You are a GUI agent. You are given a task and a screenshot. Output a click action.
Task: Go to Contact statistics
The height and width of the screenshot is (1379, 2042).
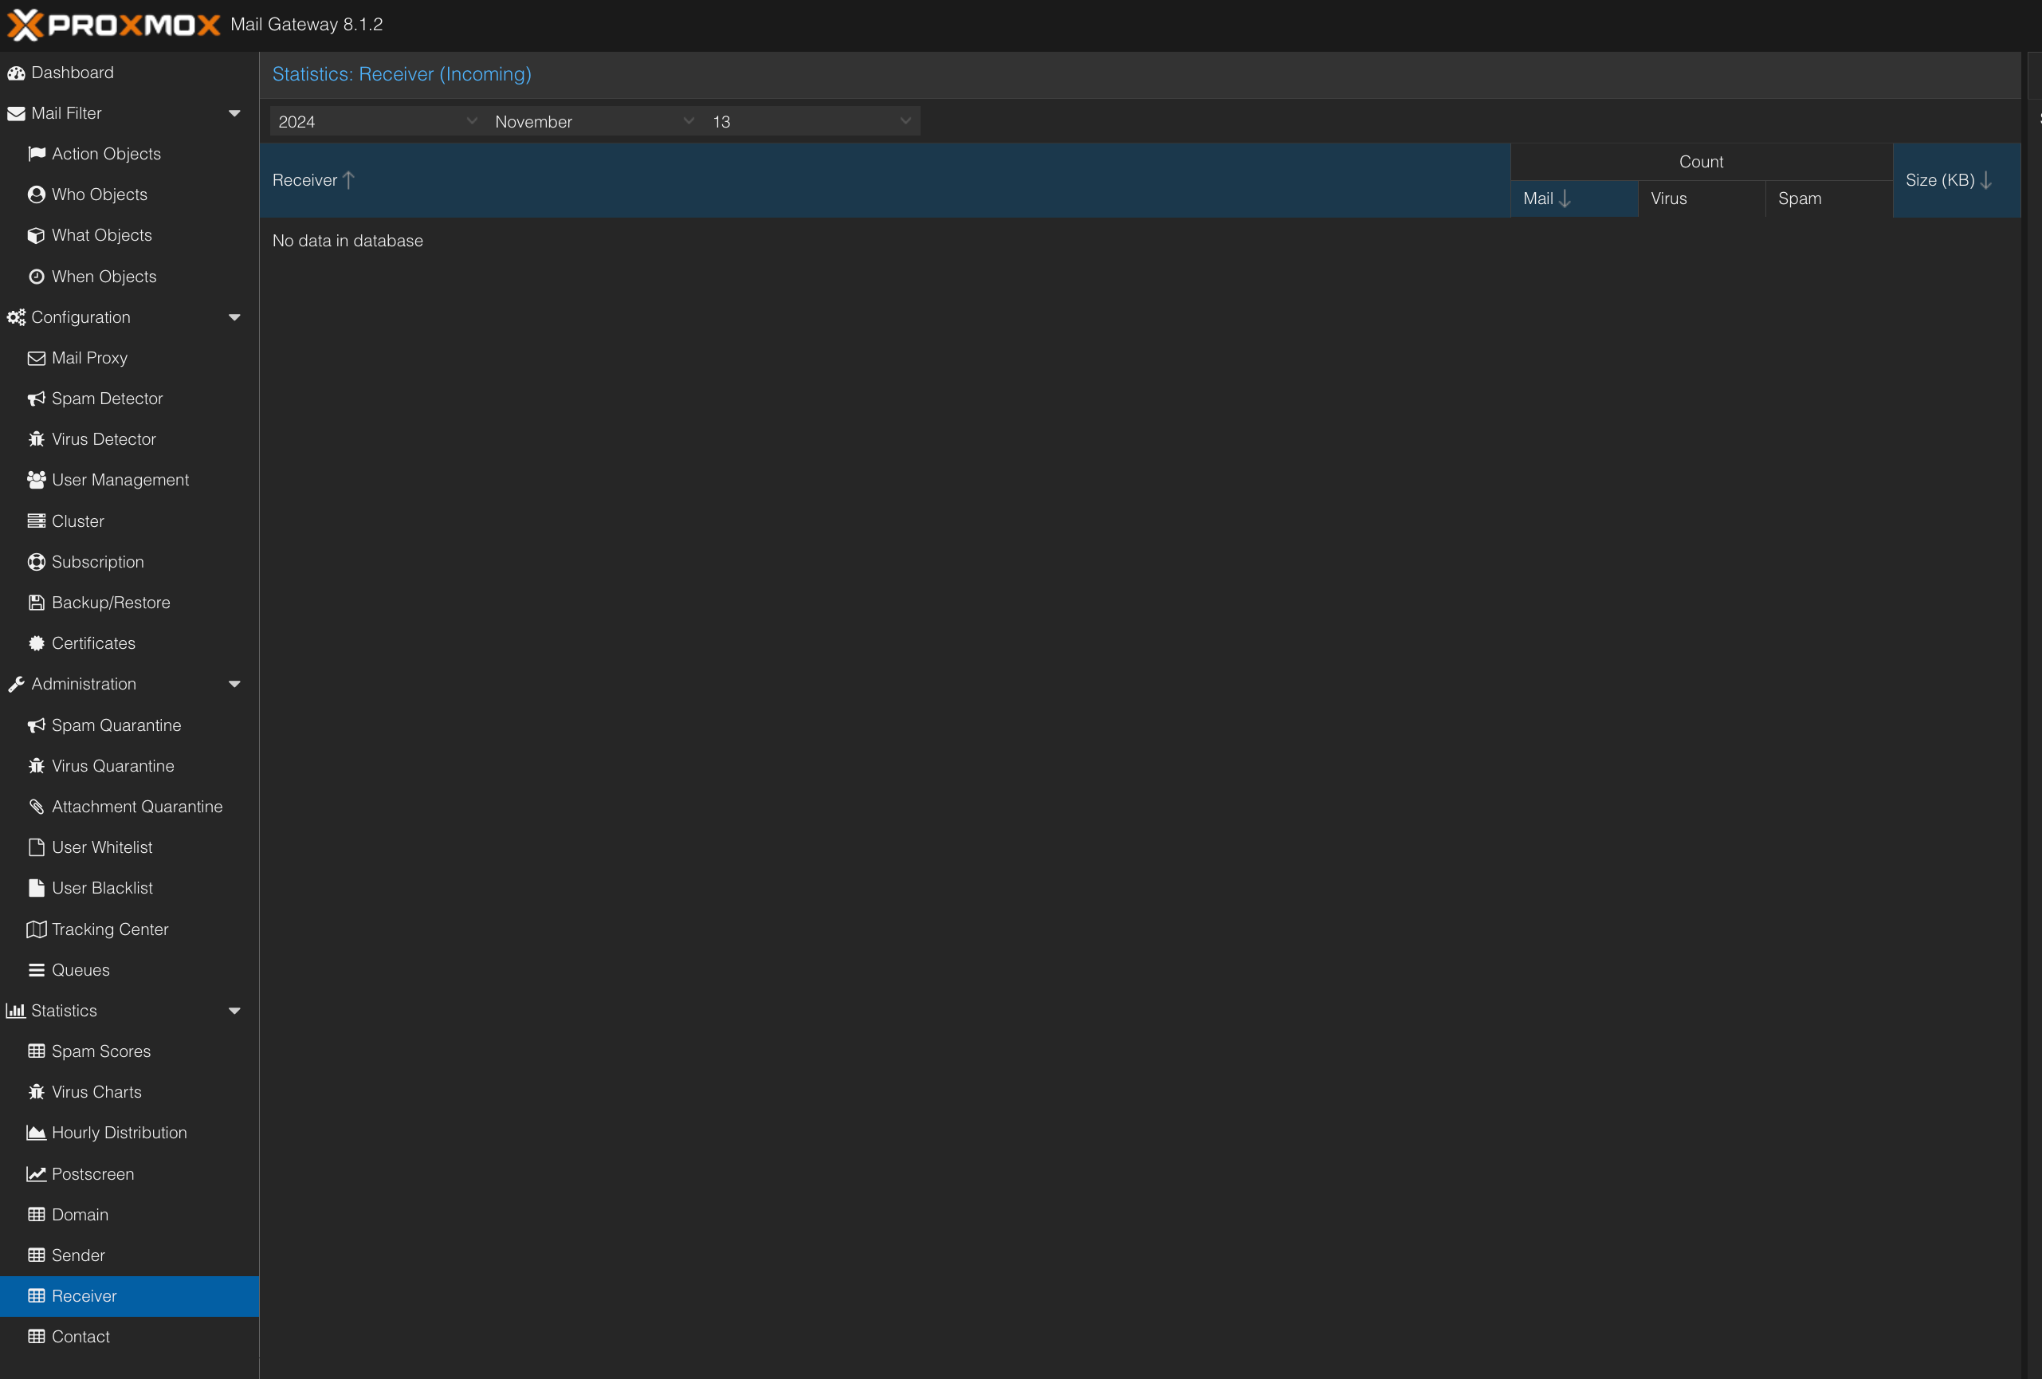(x=129, y=1337)
